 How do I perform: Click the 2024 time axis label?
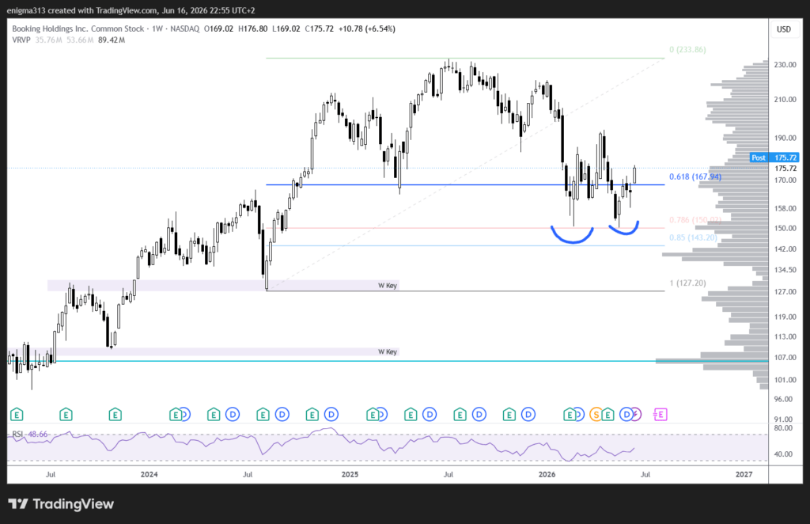point(150,474)
